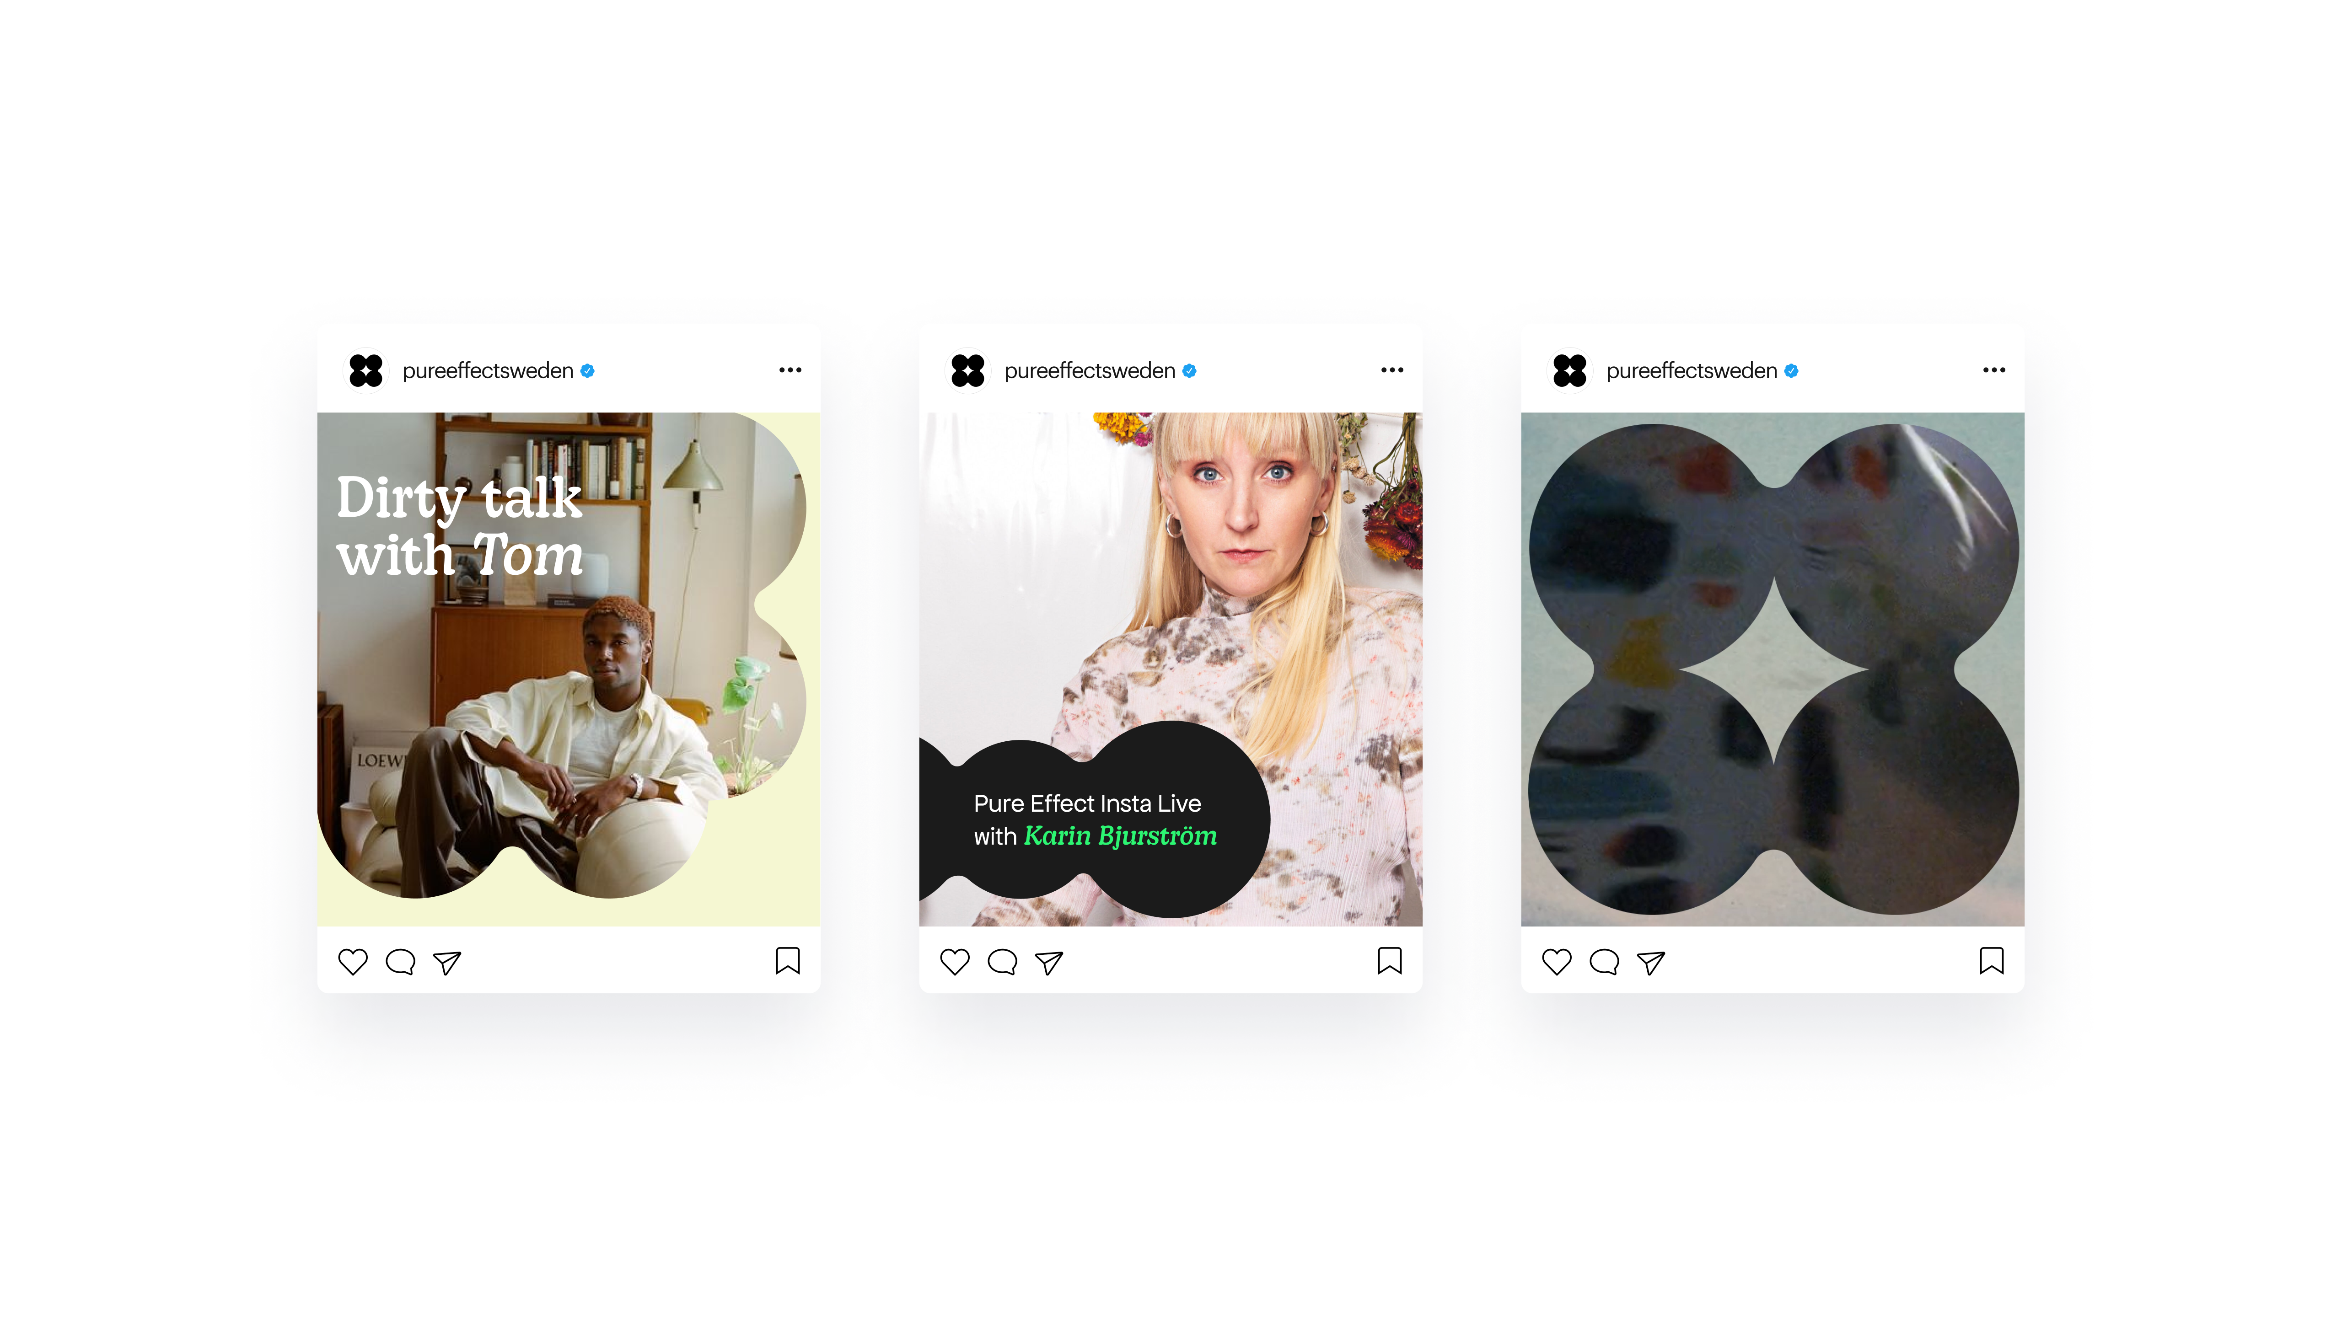The image size is (2342, 1317).
Task: Open three-dot menu on the third post
Action: 1994,370
